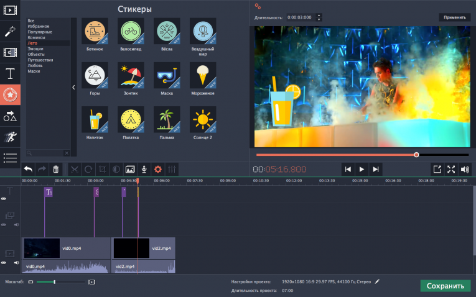Toggle visibility eye on titles track
This screenshot has height=297, width=476.
tap(4, 199)
